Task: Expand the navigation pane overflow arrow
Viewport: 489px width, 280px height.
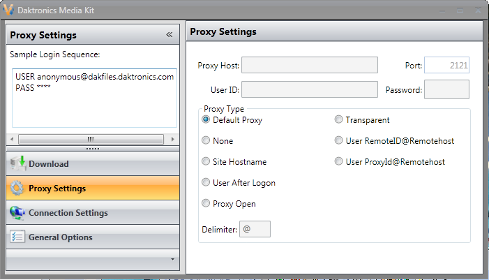Action: tap(172, 259)
